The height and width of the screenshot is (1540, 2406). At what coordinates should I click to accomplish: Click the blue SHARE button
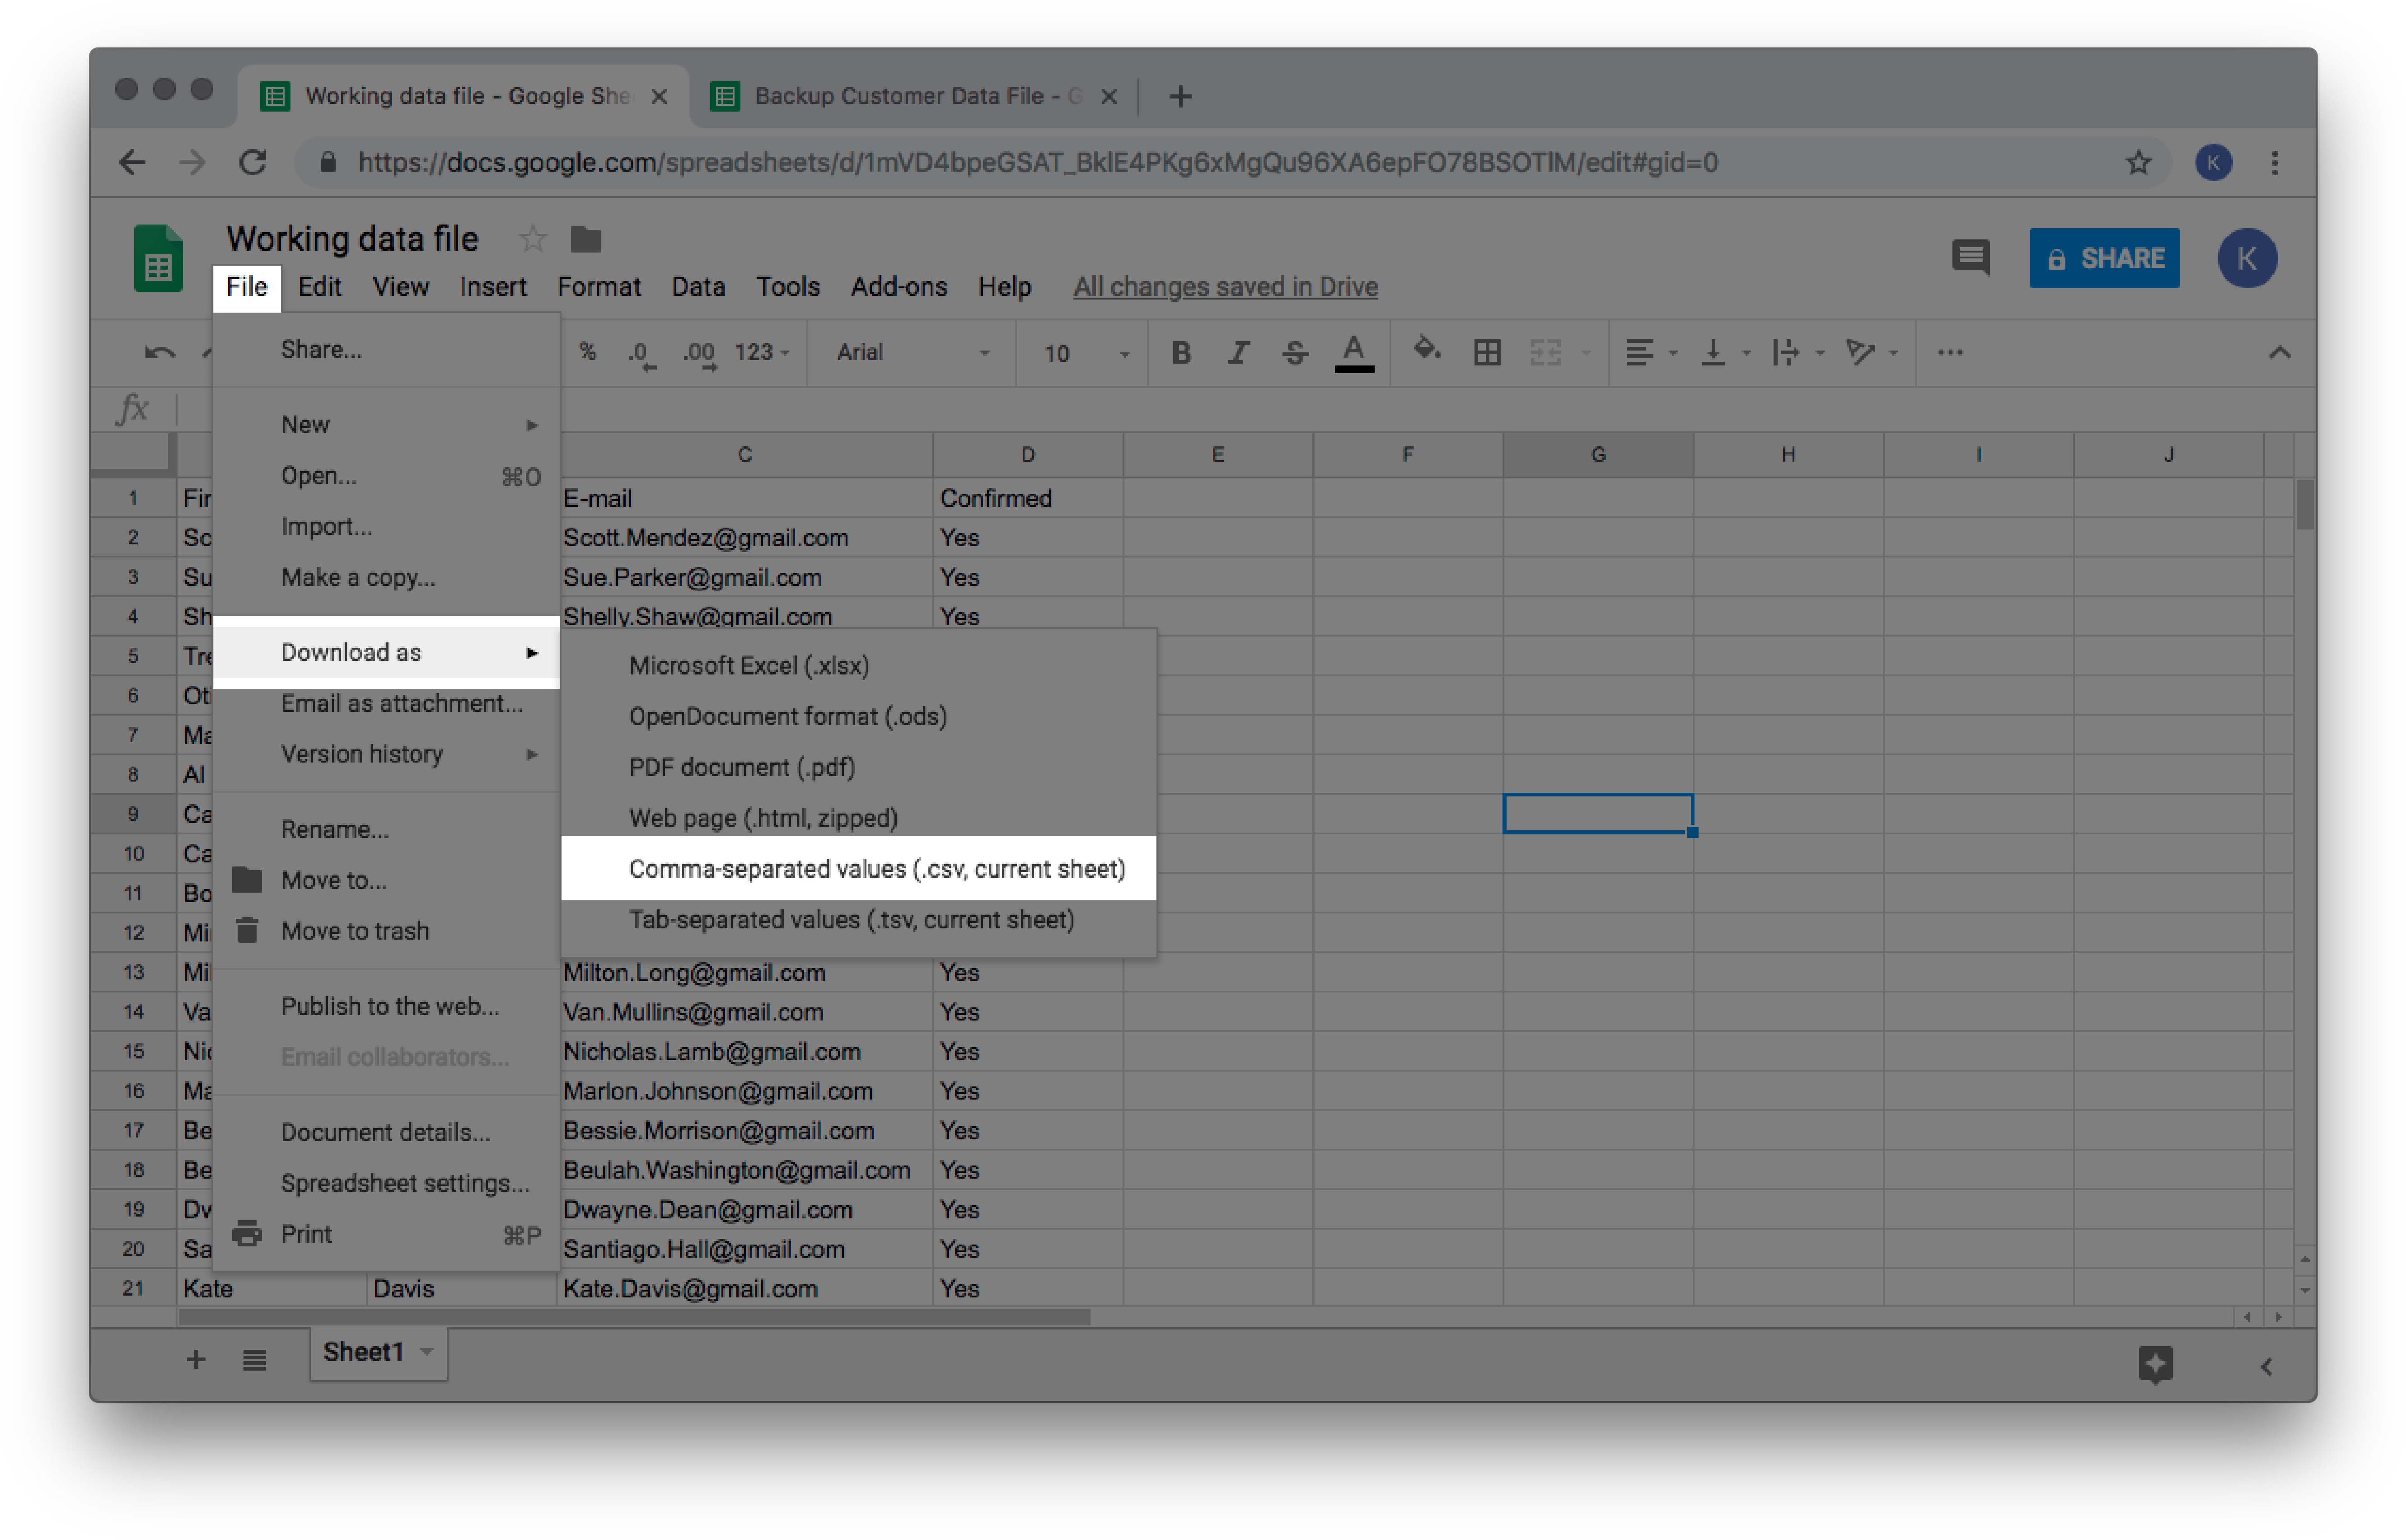click(x=2103, y=258)
